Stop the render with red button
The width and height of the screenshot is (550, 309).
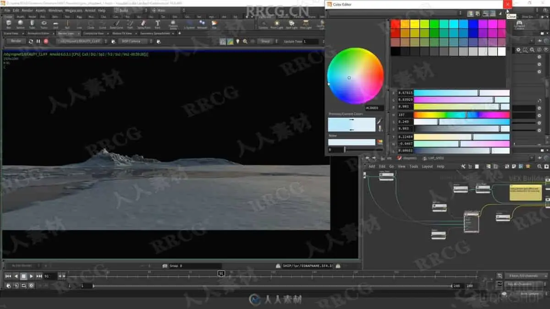click(46, 41)
